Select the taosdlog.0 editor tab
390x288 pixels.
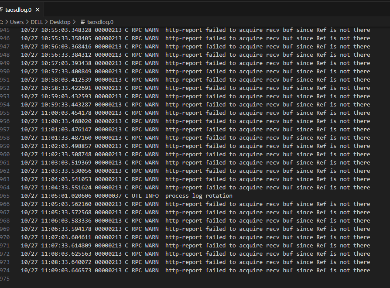18,10
